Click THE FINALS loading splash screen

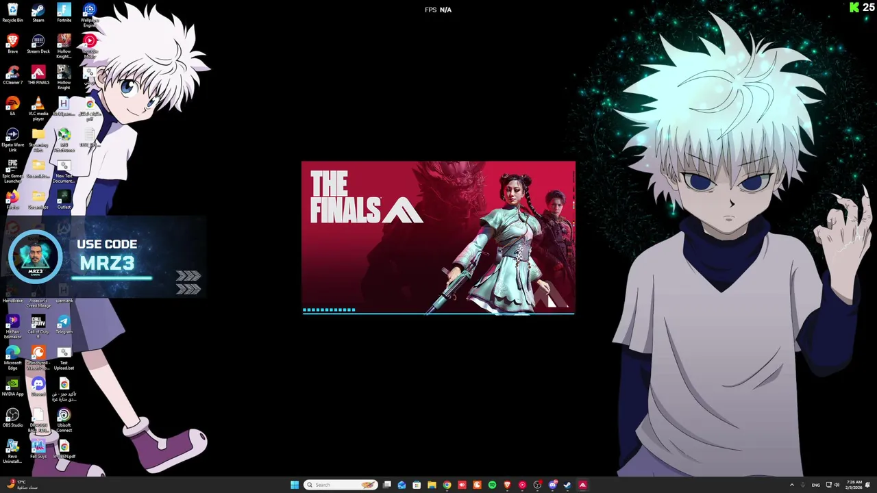click(x=438, y=238)
